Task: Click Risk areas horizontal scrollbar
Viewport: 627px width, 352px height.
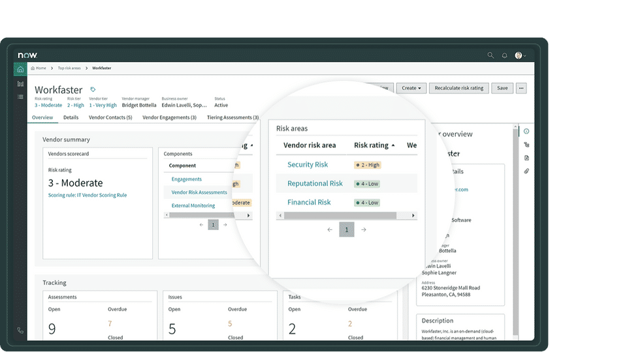Action: 340,216
